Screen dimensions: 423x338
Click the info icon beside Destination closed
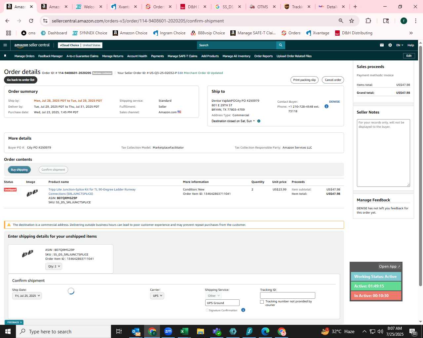pos(259,121)
